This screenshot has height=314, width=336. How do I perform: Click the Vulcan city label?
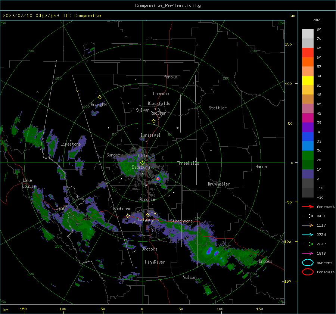coord(190,277)
